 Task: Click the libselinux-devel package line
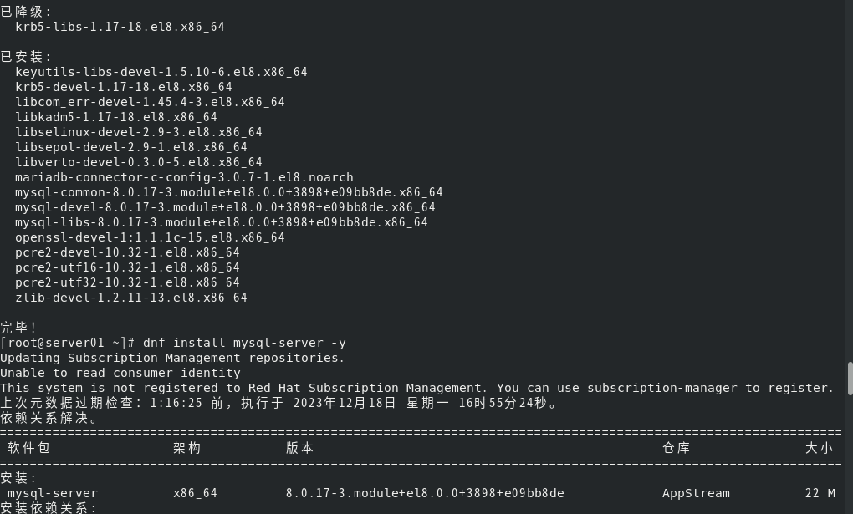(x=139, y=132)
